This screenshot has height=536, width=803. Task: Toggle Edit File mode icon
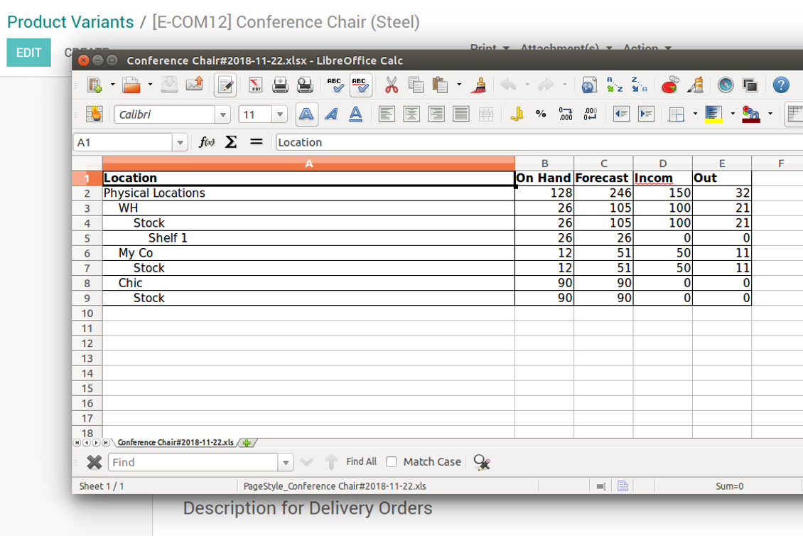pos(225,85)
